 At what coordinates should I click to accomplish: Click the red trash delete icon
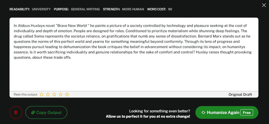pyautogui.click(x=16, y=112)
